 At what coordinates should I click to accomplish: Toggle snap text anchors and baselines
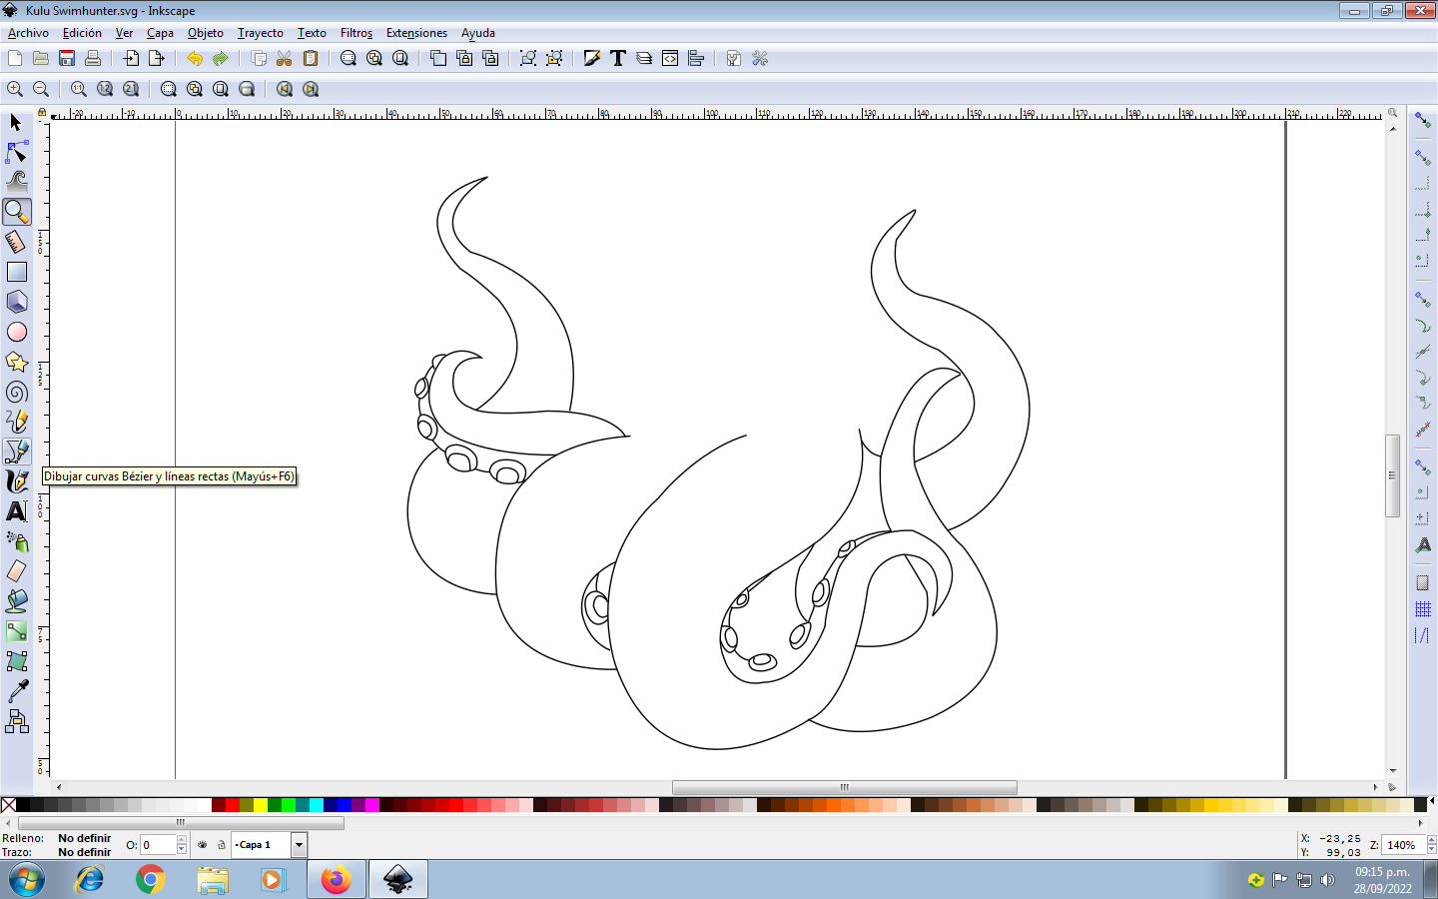(x=1423, y=544)
